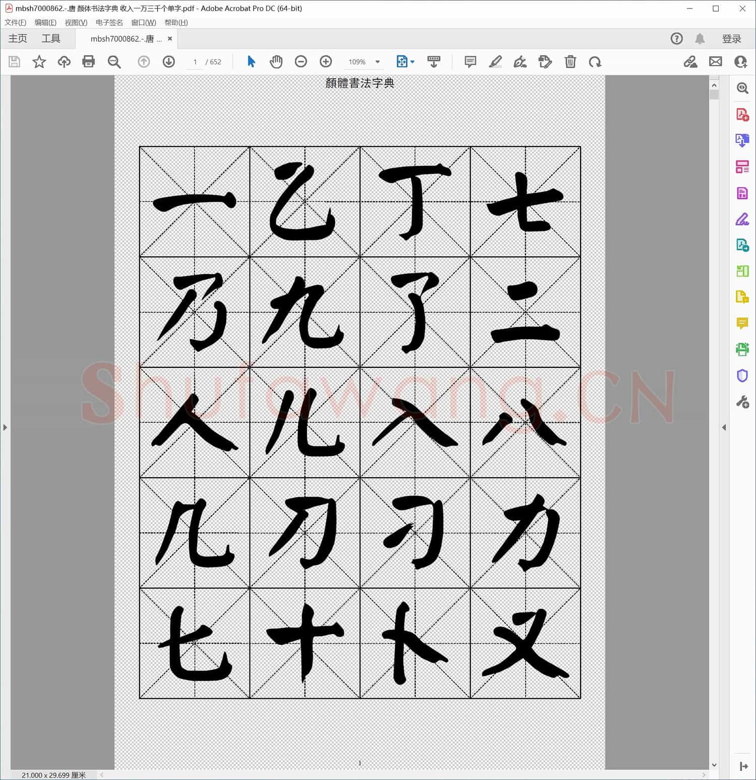Activate the Selection arrow tool
This screenshot has width=756, height=780.
[250, 62]
